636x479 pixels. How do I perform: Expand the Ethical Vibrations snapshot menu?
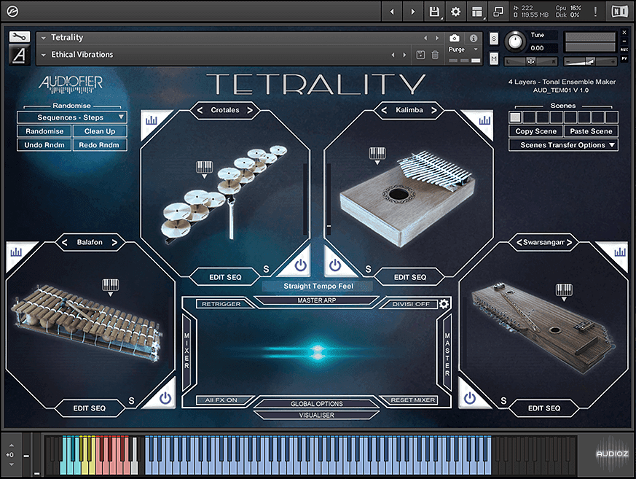(44, 55)
